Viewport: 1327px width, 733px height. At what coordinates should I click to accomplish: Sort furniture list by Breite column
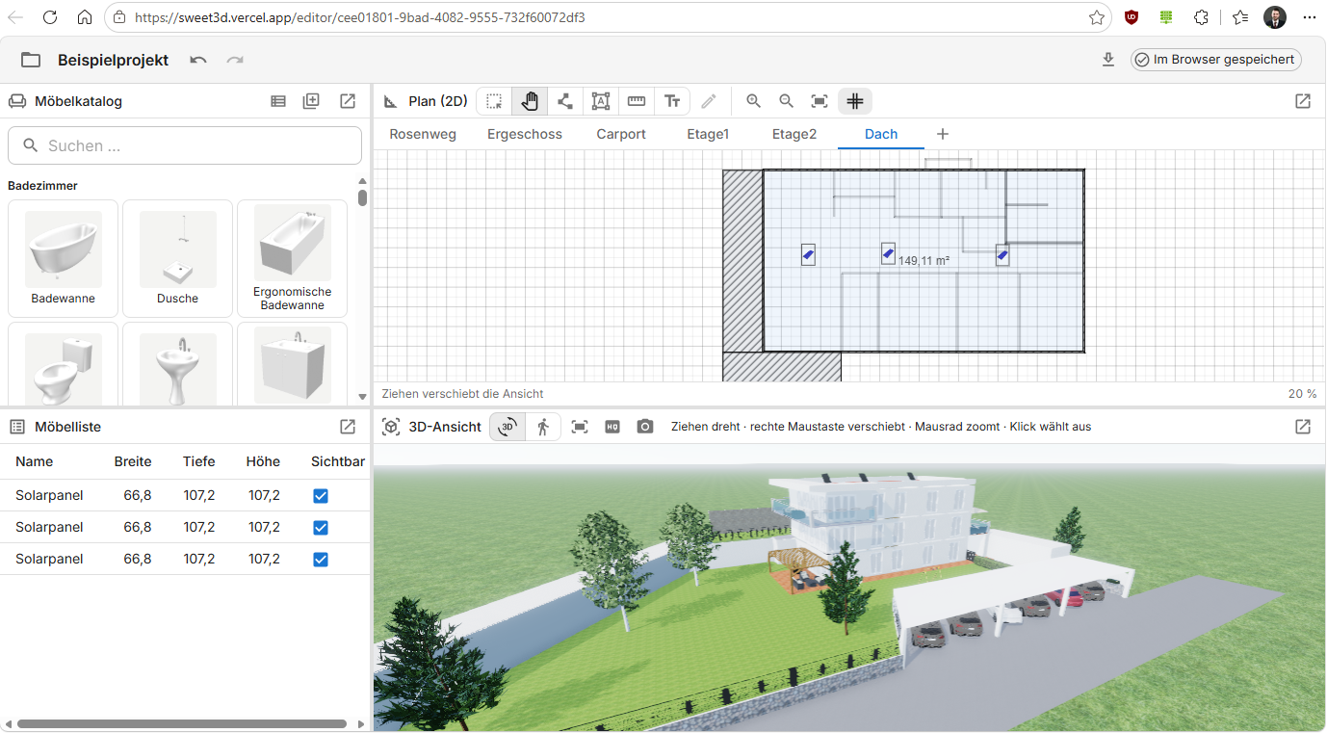point(133,461)
